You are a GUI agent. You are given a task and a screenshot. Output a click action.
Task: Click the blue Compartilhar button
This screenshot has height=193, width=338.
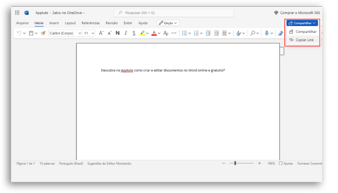[x=302, y=23]
